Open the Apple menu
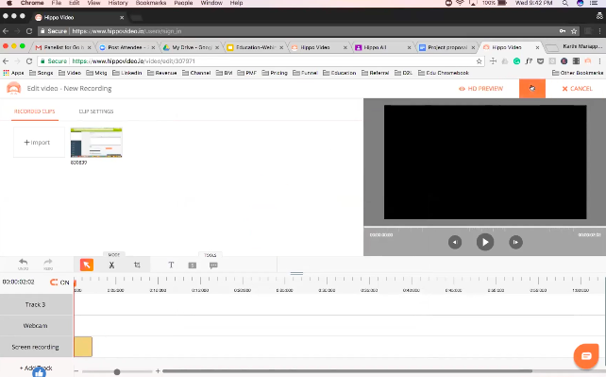Screen dimensions: 606x377 (x=8, y=3)
